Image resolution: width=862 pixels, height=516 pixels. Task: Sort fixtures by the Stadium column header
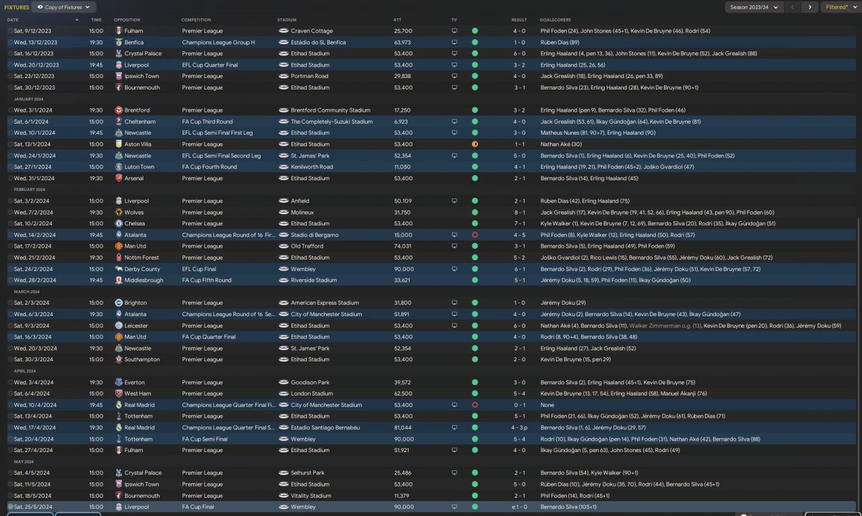[x=287, y=20]
